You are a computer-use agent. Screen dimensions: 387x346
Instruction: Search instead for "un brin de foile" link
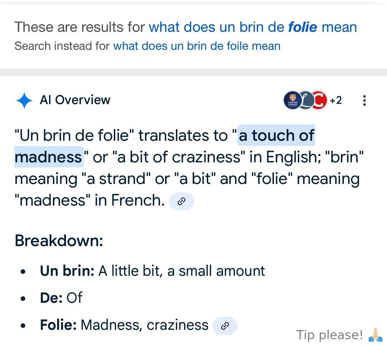pos(197,46)
